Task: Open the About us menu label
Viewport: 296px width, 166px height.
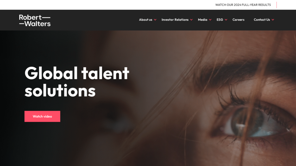Action: (146, 20)
